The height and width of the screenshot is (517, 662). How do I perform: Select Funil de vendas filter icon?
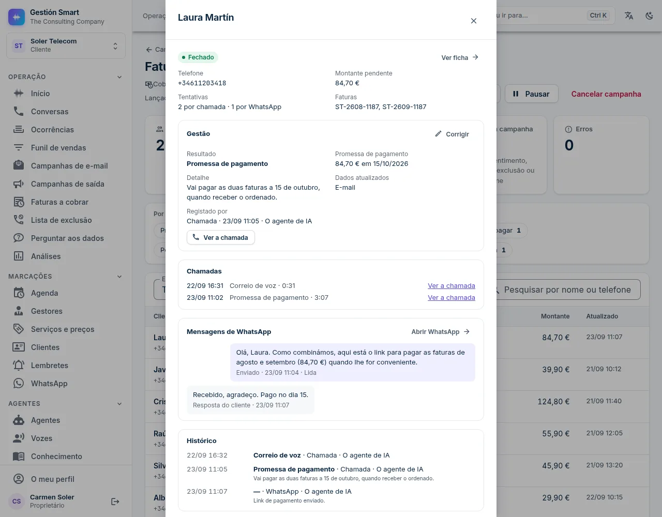click(x=19, y=148)
